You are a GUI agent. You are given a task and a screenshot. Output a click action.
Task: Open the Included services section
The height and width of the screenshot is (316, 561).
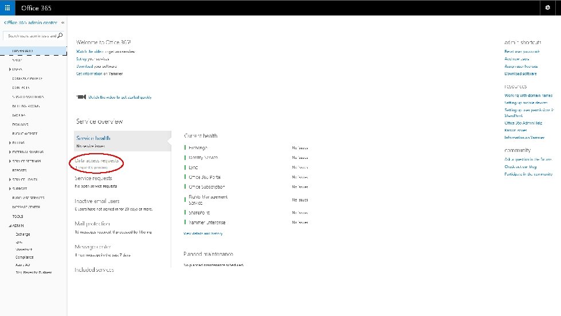94,270
